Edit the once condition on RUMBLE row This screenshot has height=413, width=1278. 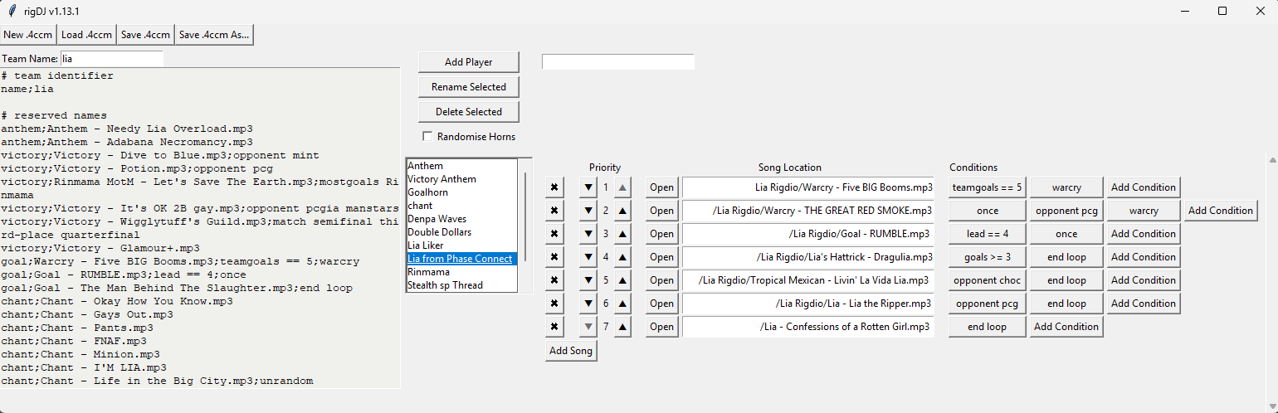coord(1066,234)
